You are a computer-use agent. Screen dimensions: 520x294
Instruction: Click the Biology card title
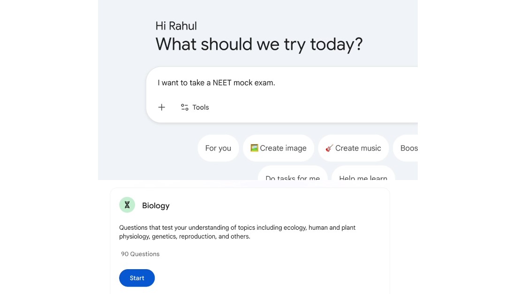coord(156,205)
